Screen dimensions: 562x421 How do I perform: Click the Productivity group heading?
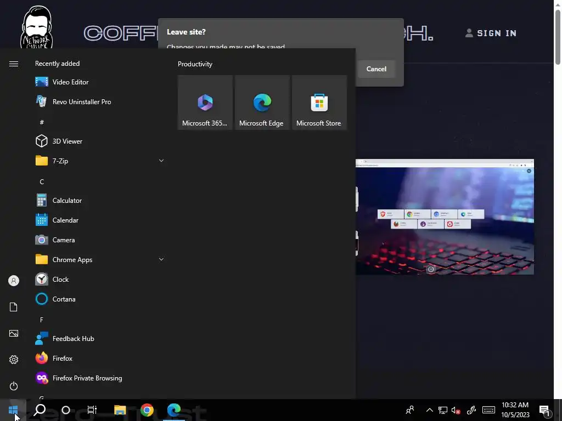pyautogui.click(x=195, y=64)
